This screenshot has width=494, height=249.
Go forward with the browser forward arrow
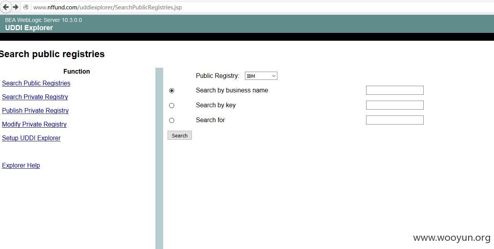coord(15,7)
